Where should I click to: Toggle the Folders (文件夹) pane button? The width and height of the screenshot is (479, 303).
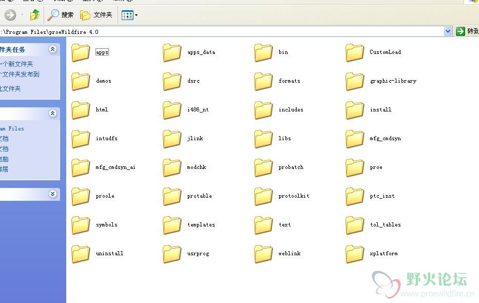96,15
